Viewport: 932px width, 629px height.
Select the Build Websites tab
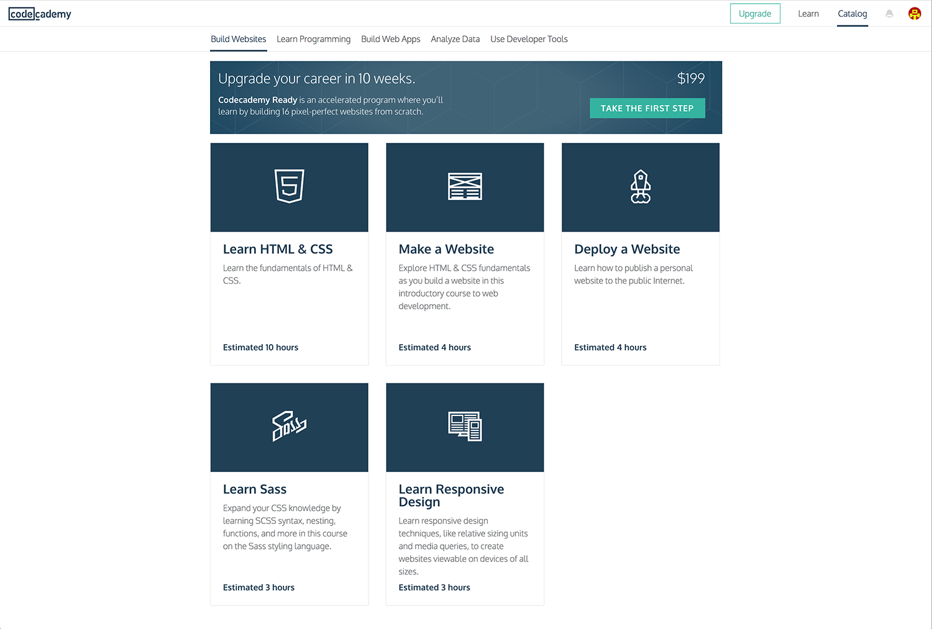pyautogui.click(x=239, y=39)
